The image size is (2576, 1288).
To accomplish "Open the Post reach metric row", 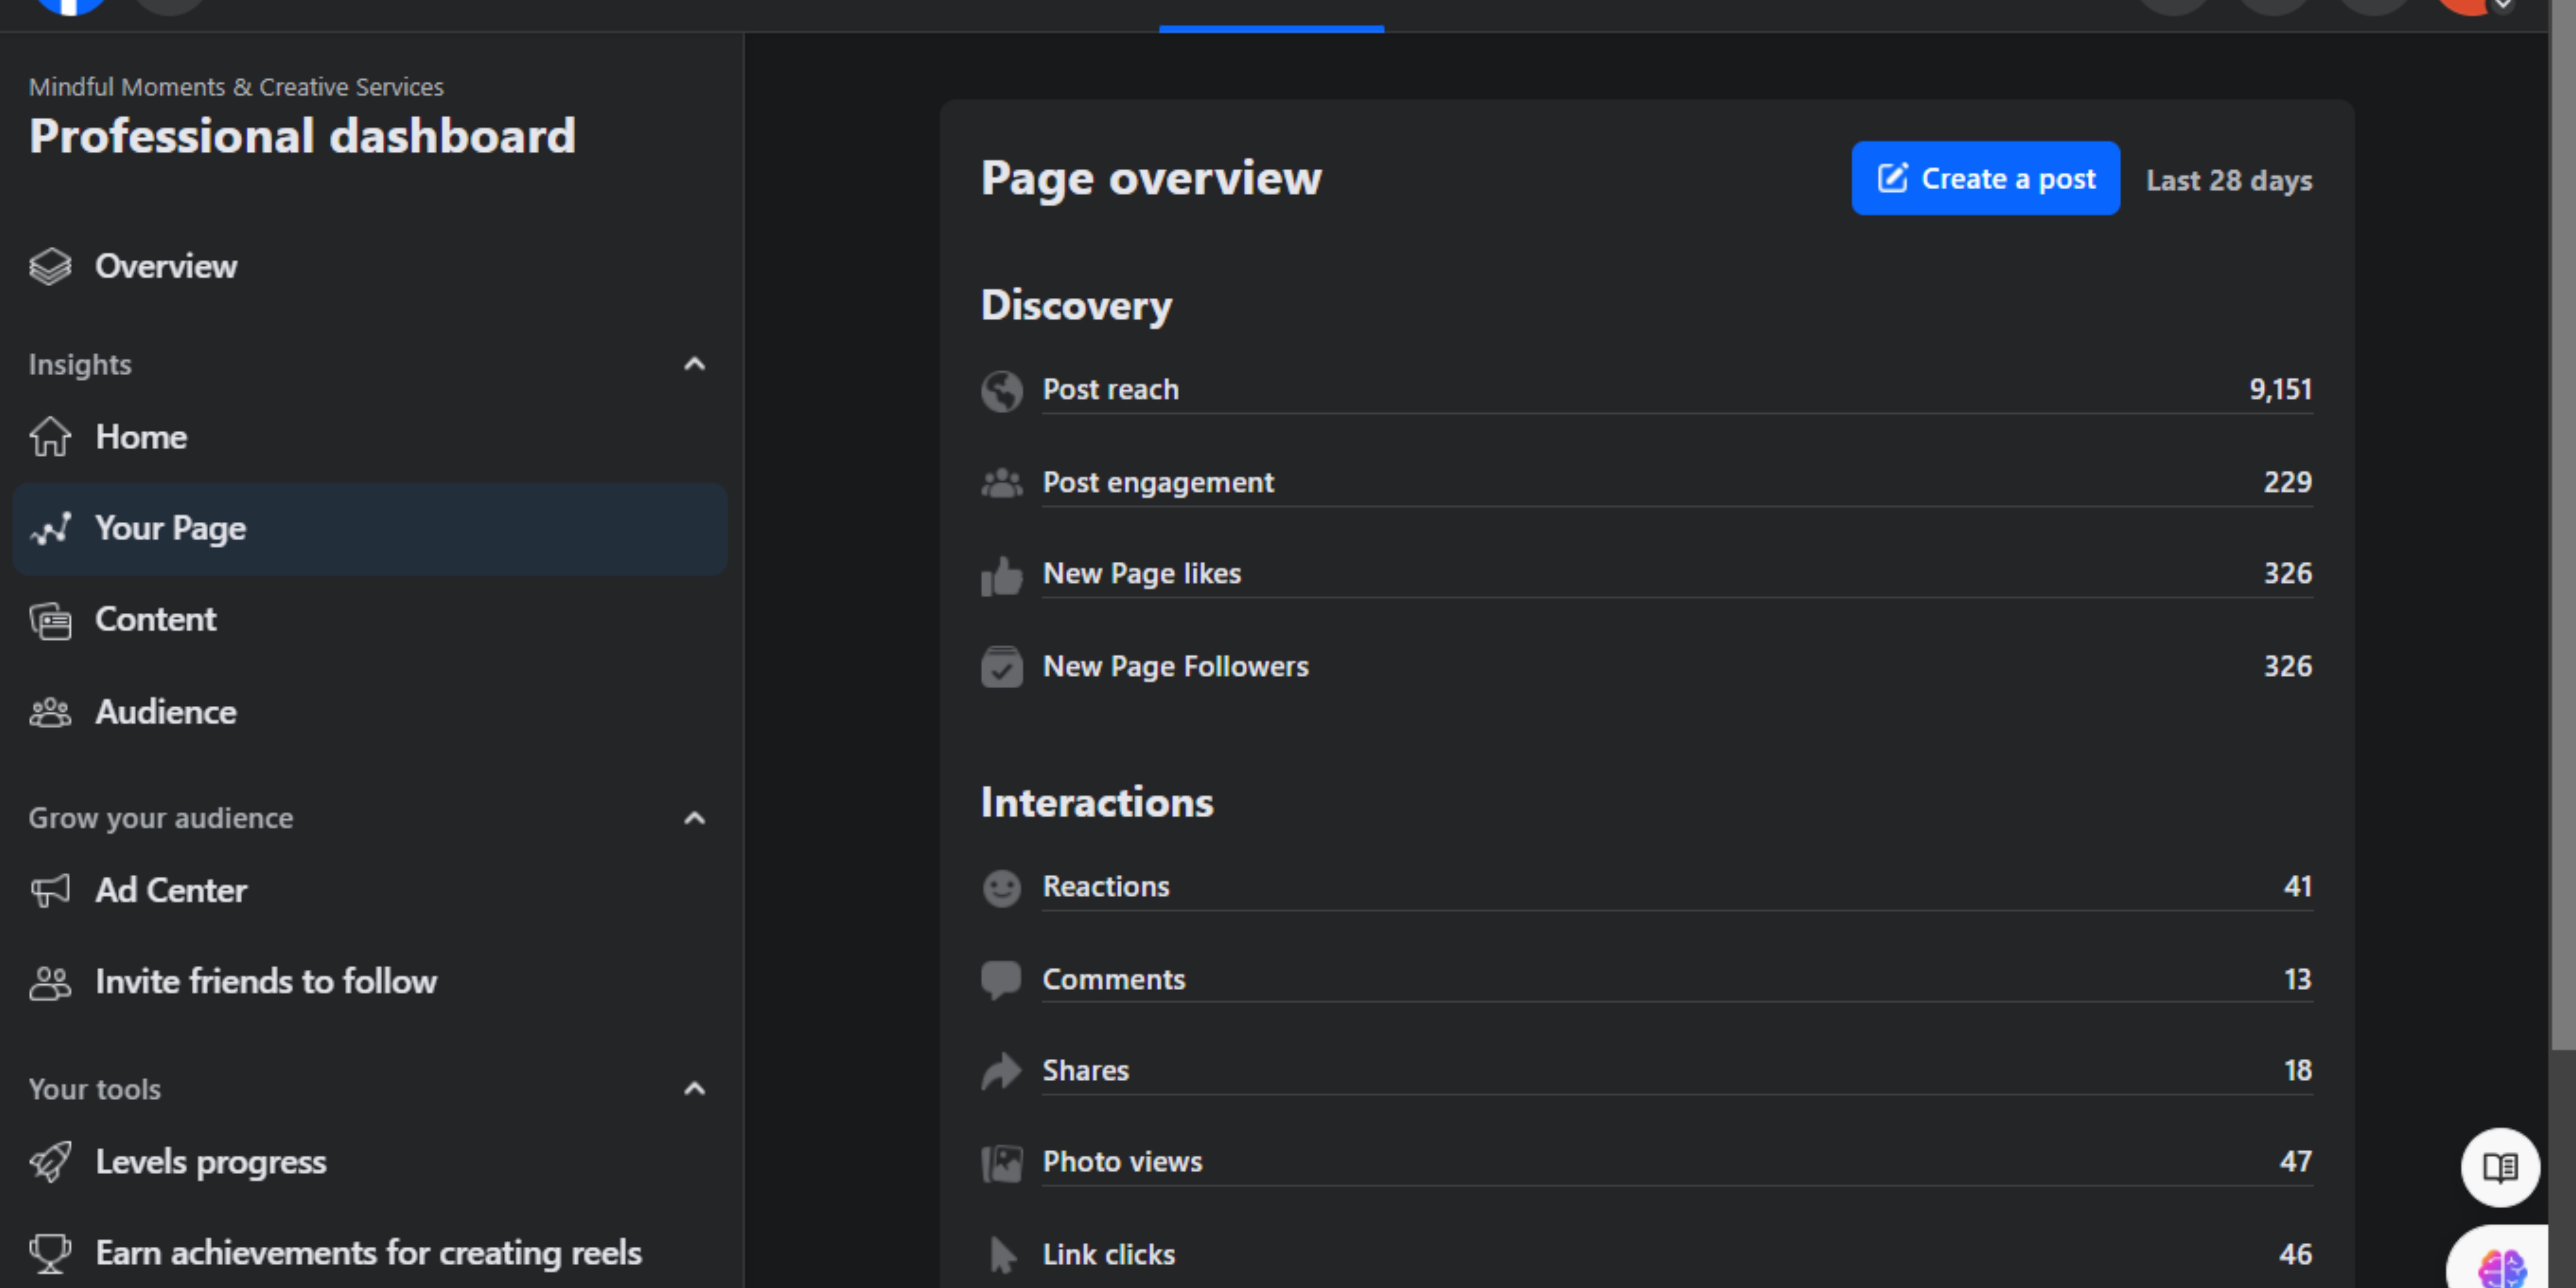I will click(x=1676, y=390).
